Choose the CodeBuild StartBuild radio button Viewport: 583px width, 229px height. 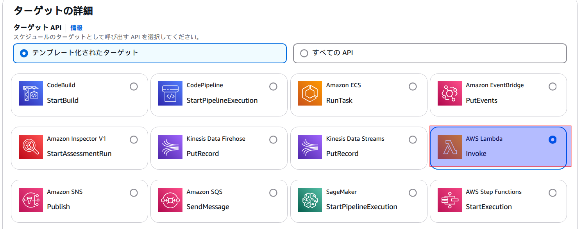134,86
